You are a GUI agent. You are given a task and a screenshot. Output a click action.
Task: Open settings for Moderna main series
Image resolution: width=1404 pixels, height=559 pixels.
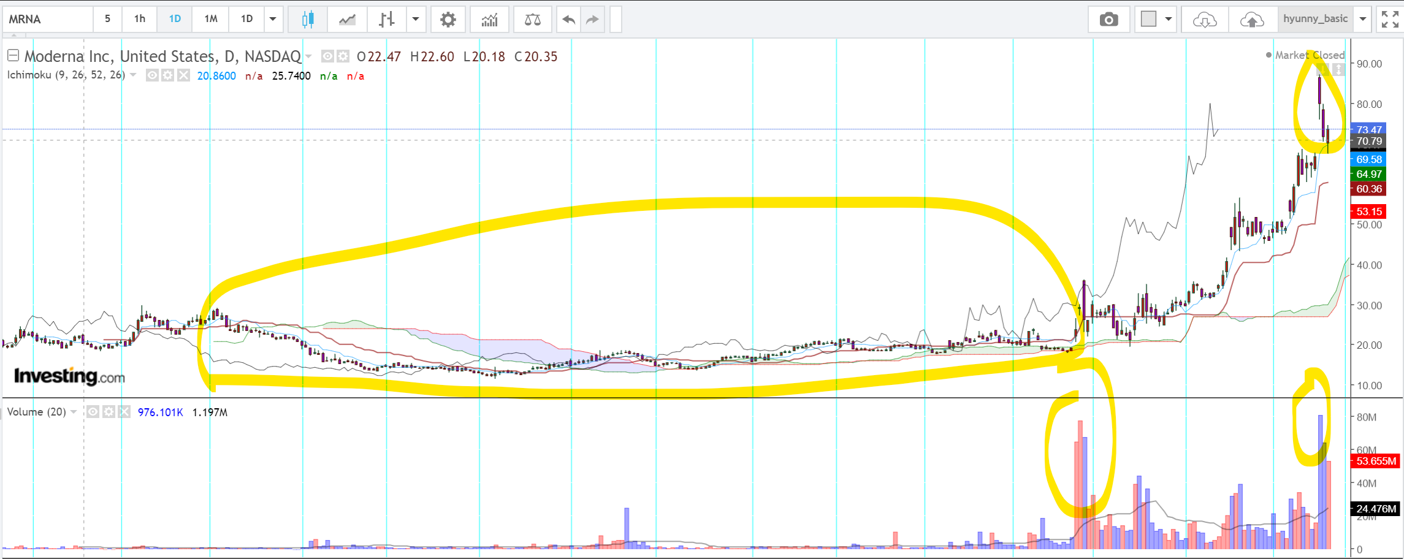[343, 56]
